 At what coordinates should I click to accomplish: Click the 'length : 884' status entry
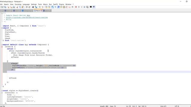point(104,106)
